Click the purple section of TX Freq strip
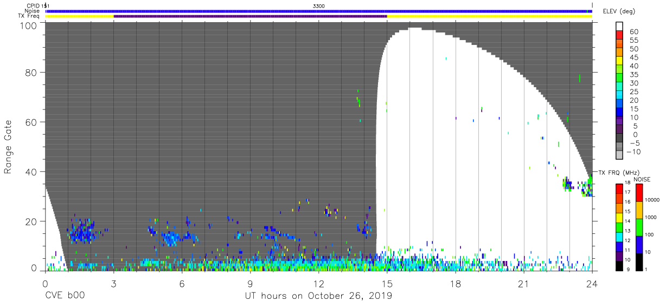 [250, 16]
